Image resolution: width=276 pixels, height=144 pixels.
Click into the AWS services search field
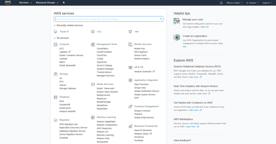click(107, 19)
